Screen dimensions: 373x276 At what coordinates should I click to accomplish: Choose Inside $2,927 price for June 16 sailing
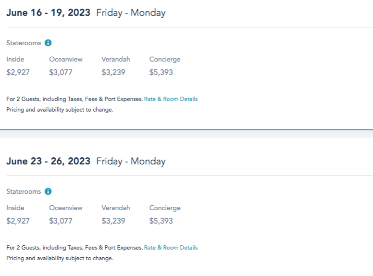[x=18, y=73]
